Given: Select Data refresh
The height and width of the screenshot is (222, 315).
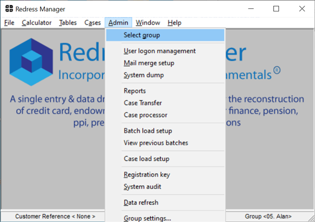Looking at the screenshot, I should coord(165,203).
